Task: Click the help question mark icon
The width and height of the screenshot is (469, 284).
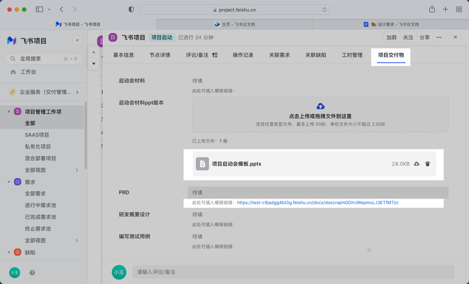Action: click(x=32, y=273)
